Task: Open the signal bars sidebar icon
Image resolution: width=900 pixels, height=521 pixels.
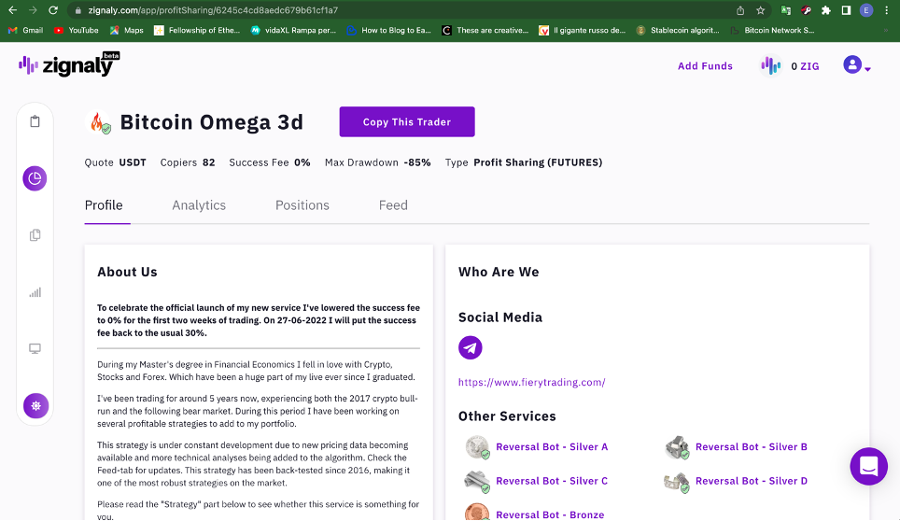Action: click(x=35, y=292)
